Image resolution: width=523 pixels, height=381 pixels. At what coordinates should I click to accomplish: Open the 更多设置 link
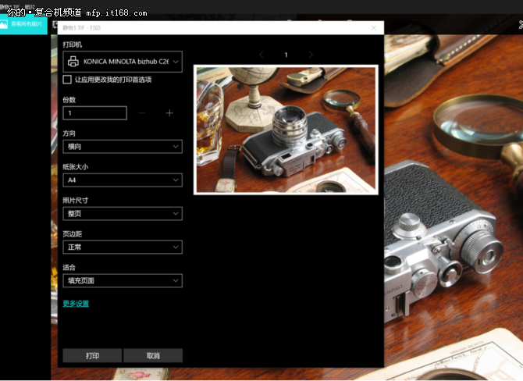point(76,303)
